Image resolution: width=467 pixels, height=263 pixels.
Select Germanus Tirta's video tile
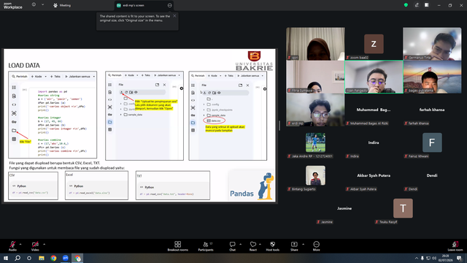432,44
